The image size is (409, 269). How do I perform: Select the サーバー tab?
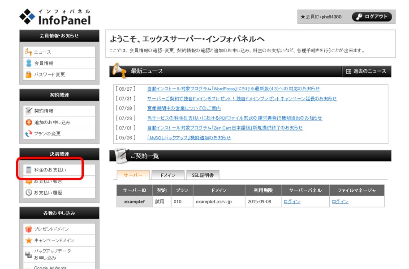pyautogui.click(x=133, y=175)
